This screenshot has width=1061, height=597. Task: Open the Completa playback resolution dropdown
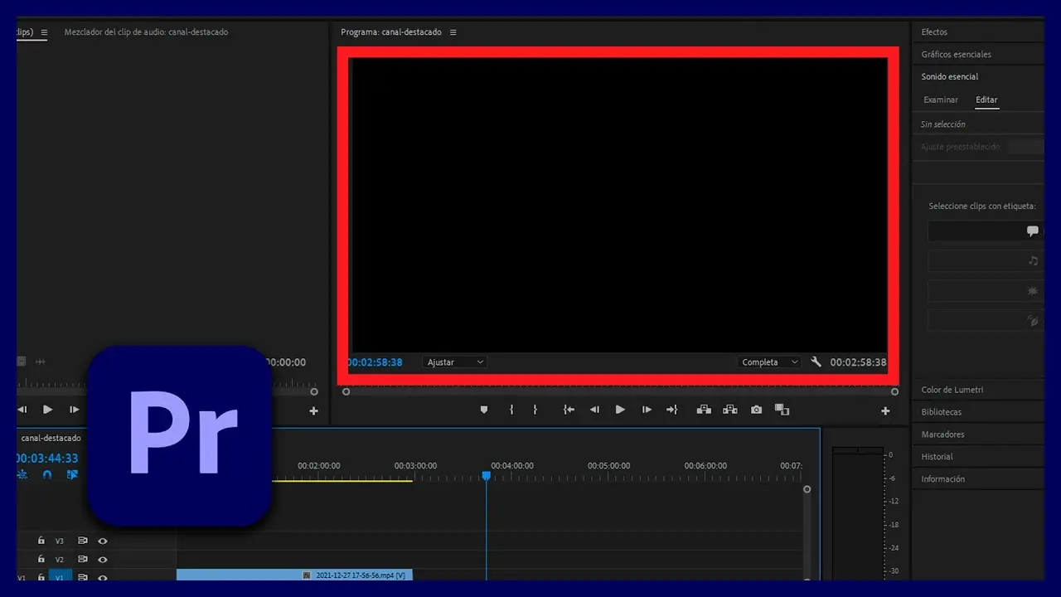tap(770, 362)
